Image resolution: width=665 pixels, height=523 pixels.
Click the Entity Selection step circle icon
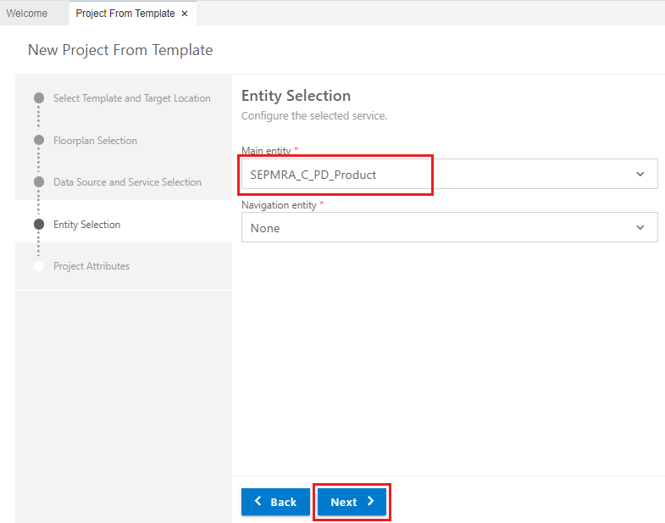pyautogui.click(x=39, y=224)
